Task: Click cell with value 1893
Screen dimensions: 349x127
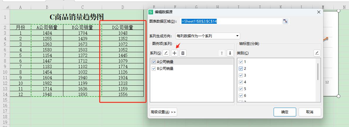Action: point(83,94)
